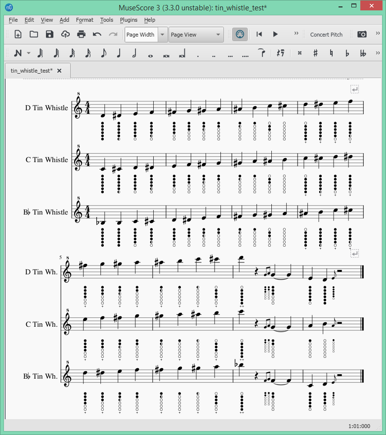Start playback with the Play button

click(x=275, y=34)
